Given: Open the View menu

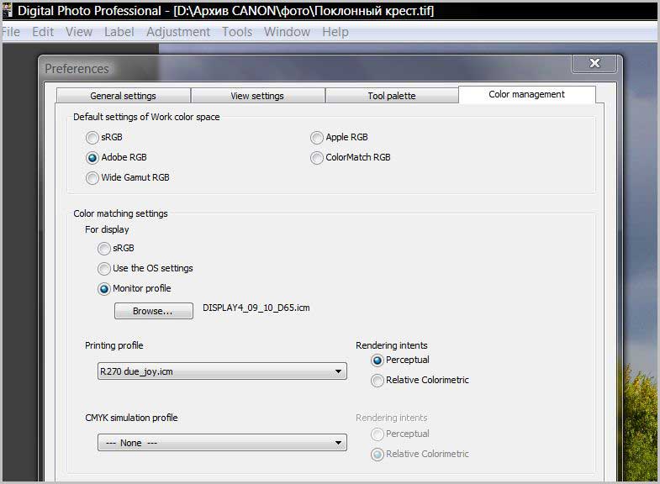Looking at the screenshot, I should pos(79,32).
